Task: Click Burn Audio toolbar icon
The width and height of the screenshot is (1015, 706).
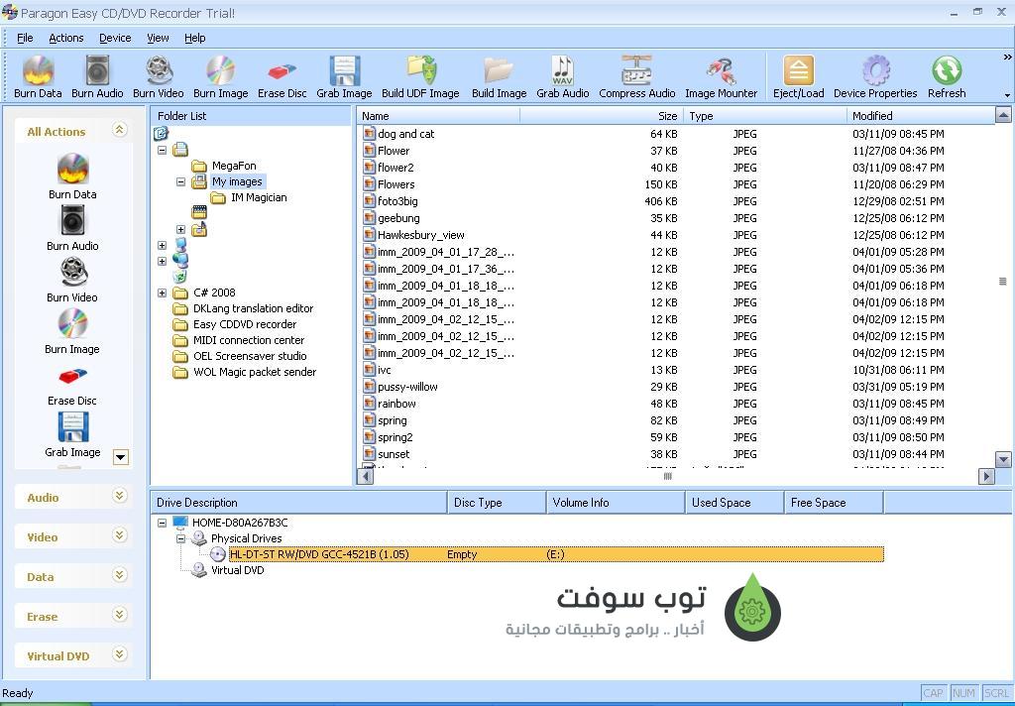Action: click(97, 70)
